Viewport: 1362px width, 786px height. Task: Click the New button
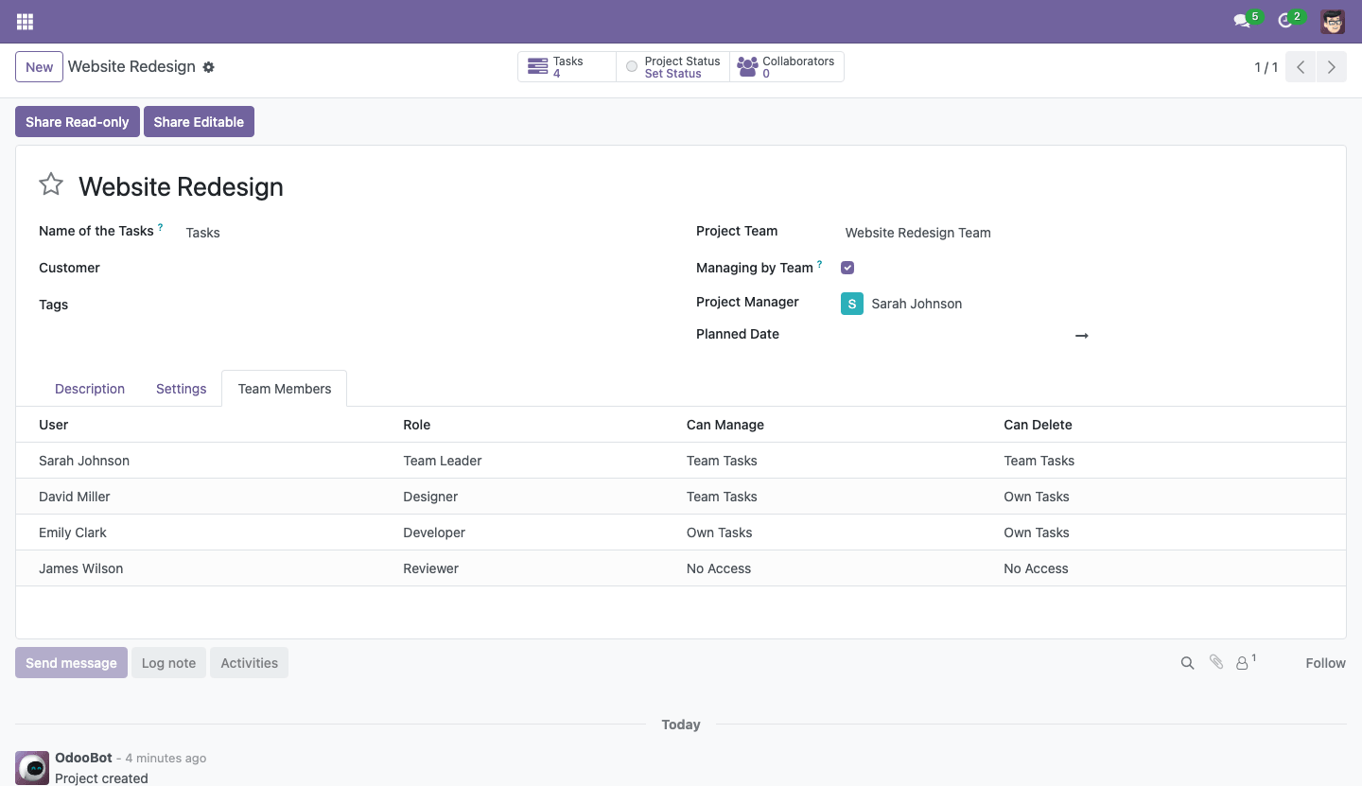[40, 67]
